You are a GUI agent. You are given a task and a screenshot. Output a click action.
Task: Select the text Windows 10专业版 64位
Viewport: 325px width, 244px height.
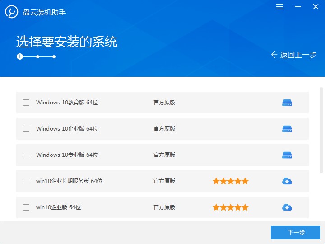click(67, 155)
